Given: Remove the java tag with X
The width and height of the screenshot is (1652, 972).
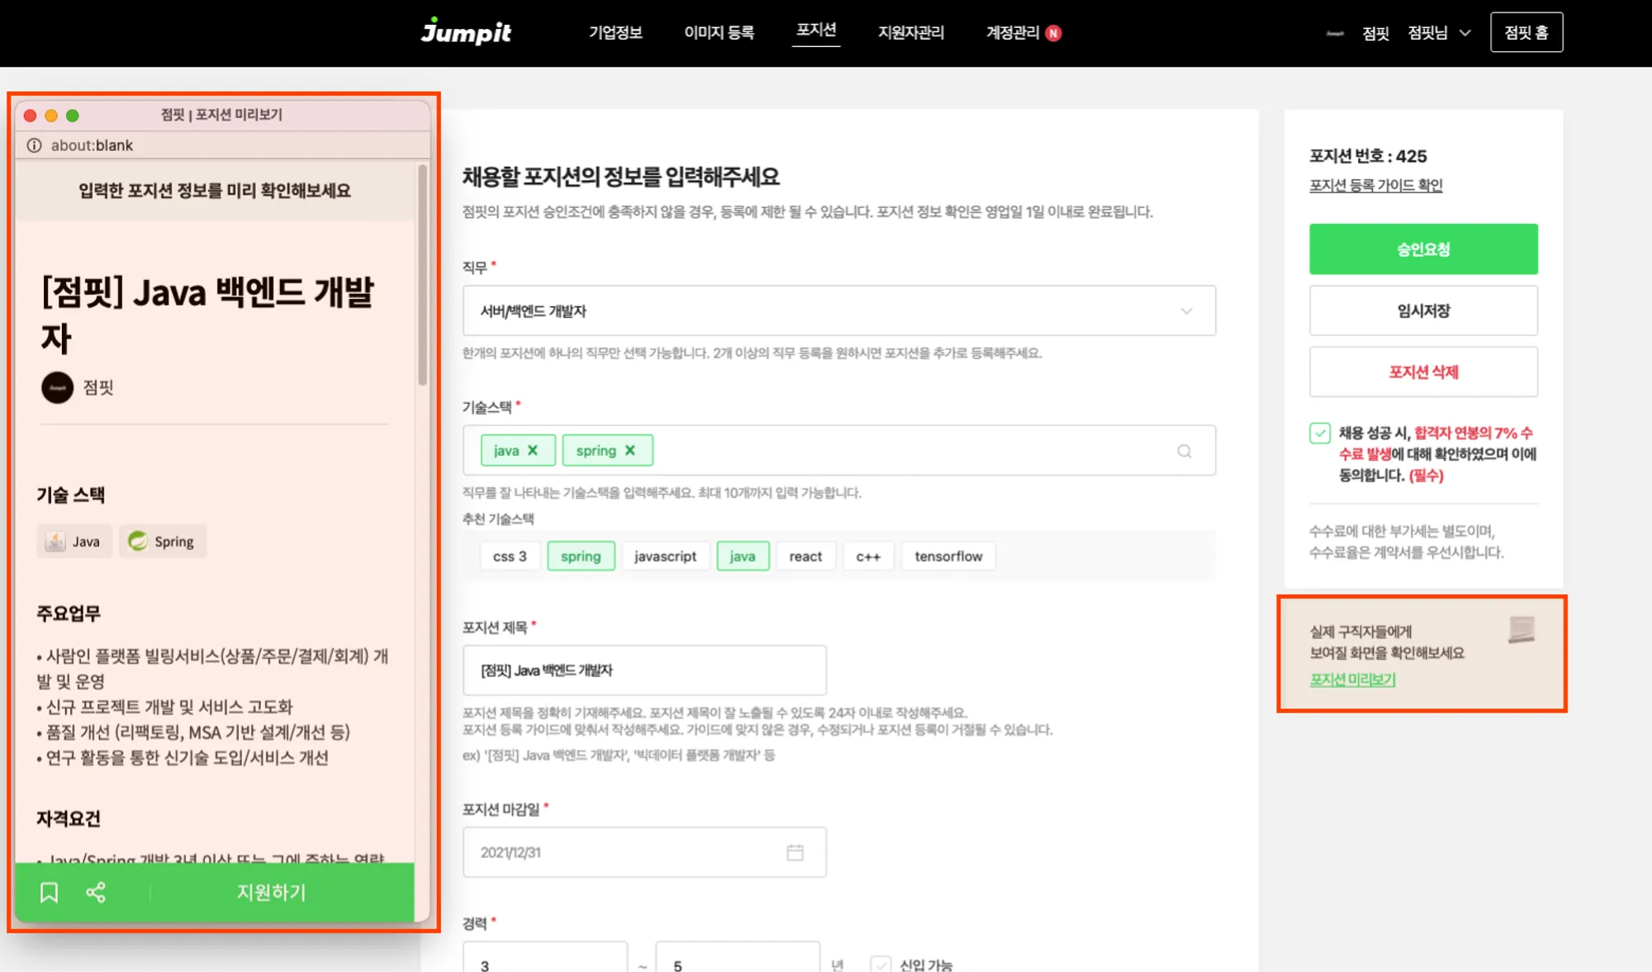Looking at the screenshot, I should tap(533, 450).
